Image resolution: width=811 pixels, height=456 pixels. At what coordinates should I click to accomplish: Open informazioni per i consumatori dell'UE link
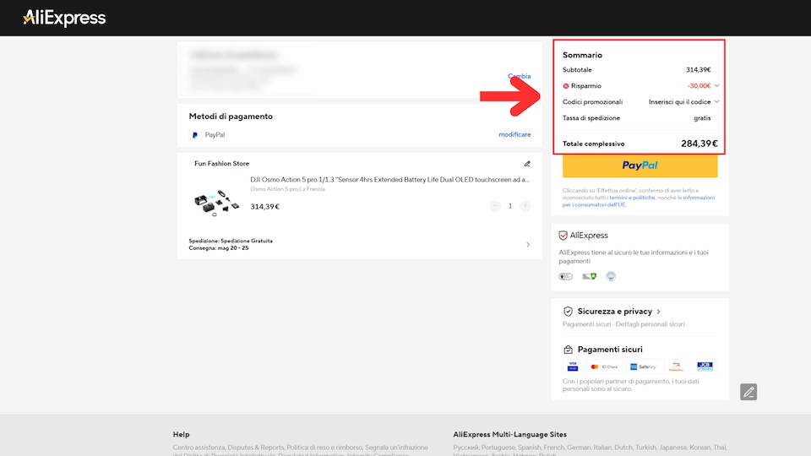[x=639, y=201]
